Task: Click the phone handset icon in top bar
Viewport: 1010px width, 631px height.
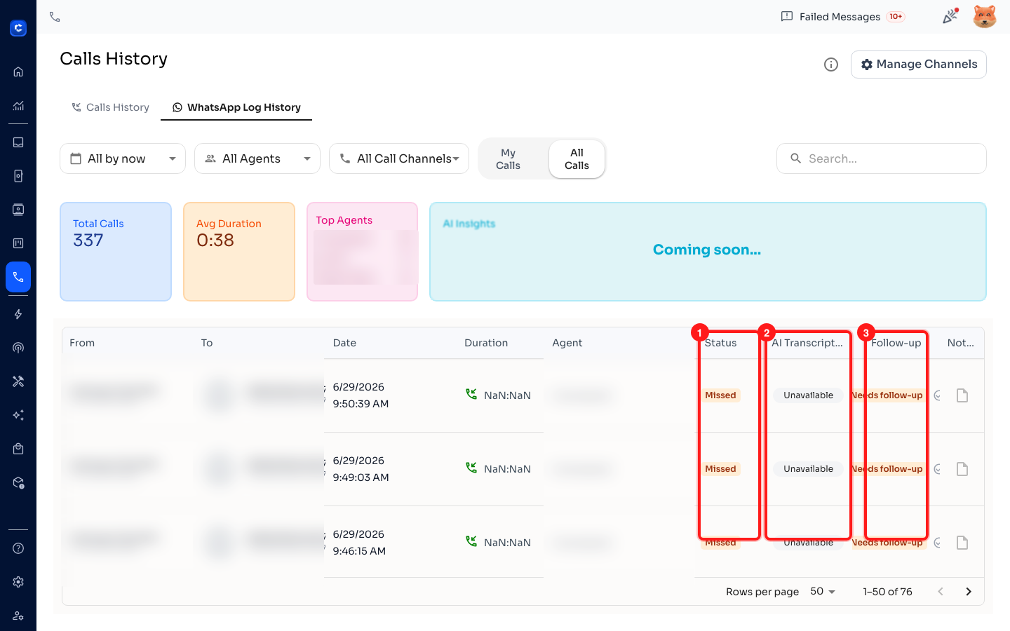Action: 55,17
